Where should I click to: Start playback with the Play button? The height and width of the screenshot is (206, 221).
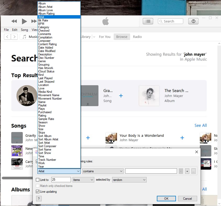point(24,21)
